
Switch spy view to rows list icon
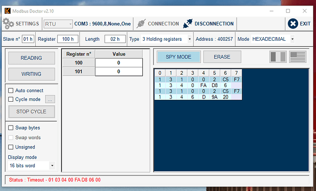coord(298,57)
